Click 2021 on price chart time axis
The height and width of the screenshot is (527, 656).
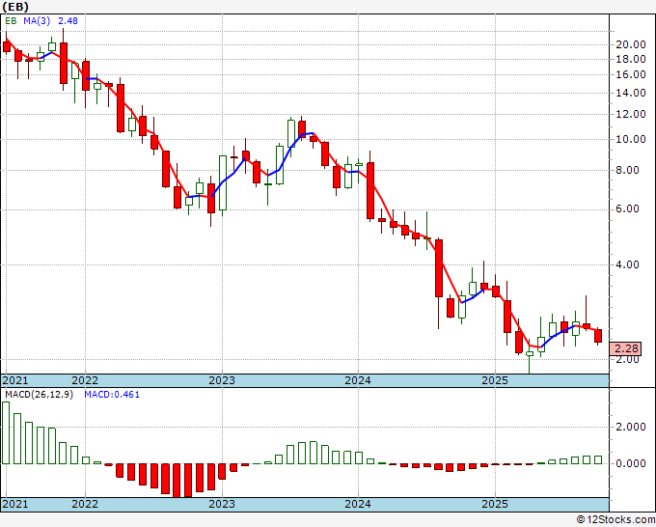click(15, 380)
